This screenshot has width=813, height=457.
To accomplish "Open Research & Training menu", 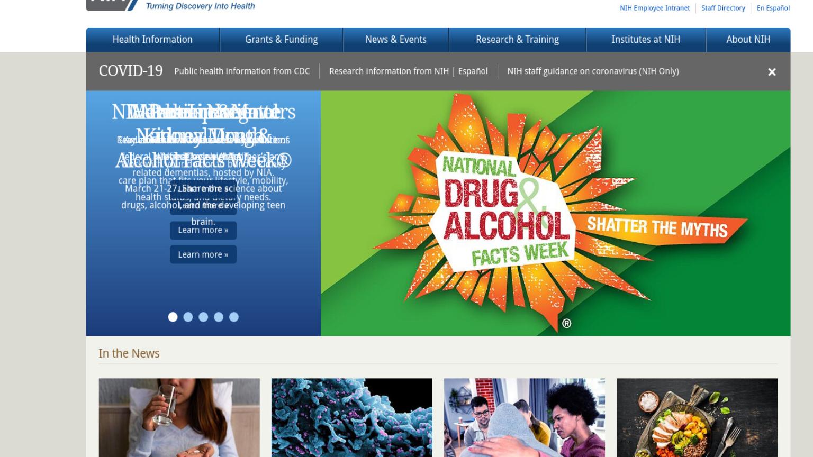I will coord(517,40).
